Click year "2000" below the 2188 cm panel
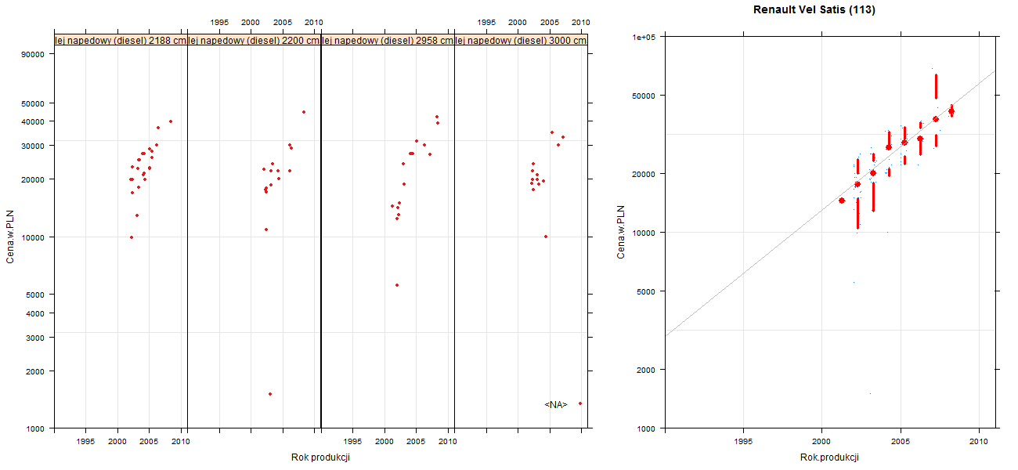 (x=117, y=442)
